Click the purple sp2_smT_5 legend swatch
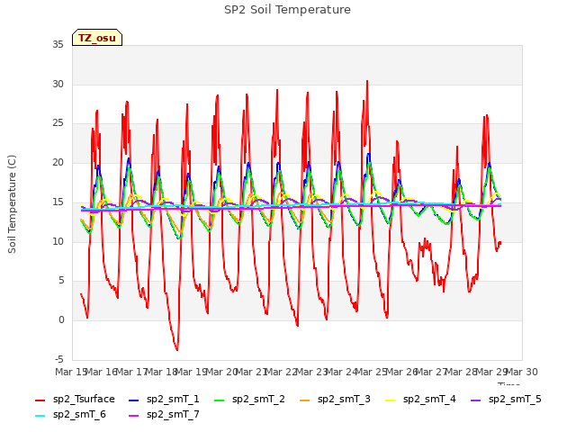 [x=476, y=400]
